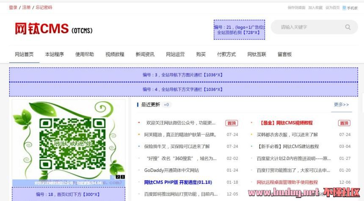
Task: Open the 新闻资讯 navigation item
Action: 145,54
